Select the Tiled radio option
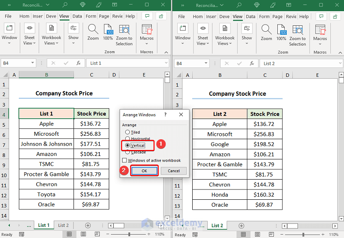This screenshot has height=238, width=344. point(132,132)
